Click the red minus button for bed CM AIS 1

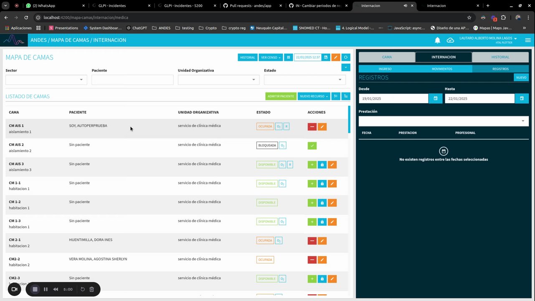(x=312, y=127)
